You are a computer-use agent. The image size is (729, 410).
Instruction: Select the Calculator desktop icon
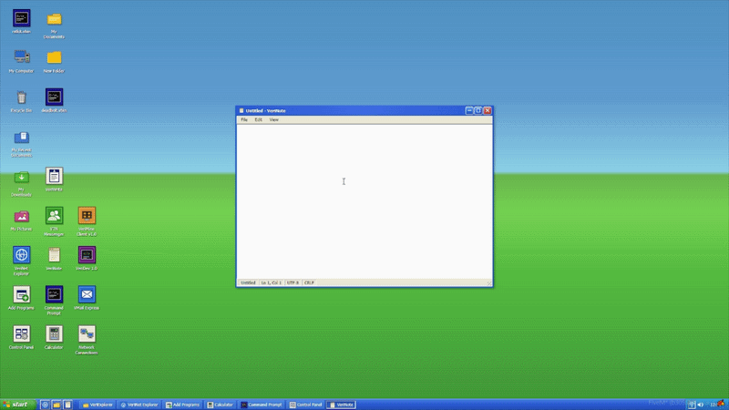(54, 337)
